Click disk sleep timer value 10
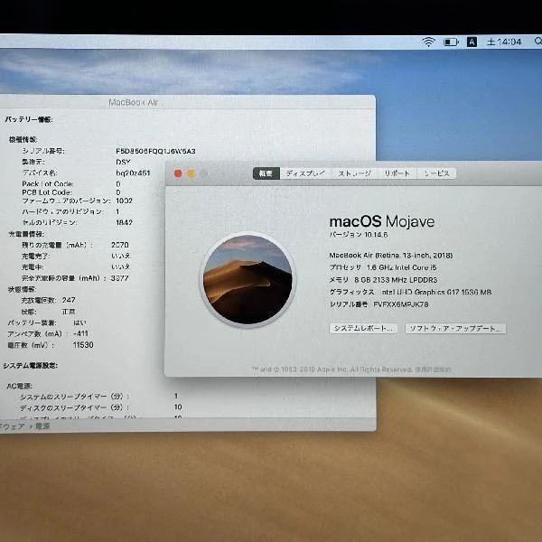542x542 pixels. pyautogui.click(x=178, y=406)
